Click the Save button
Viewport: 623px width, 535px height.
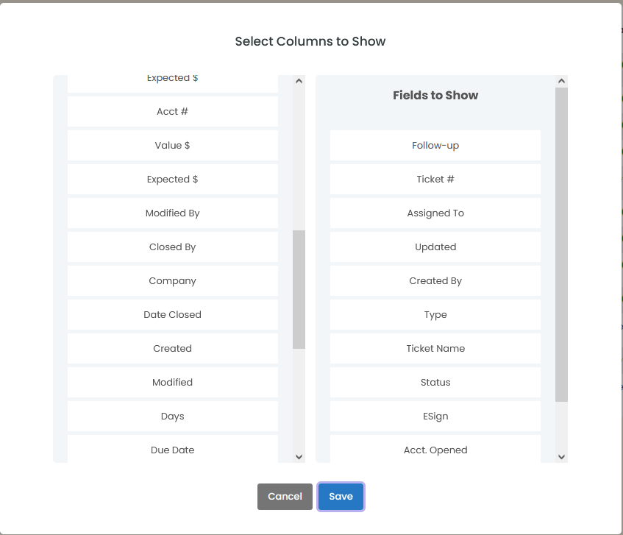pos(341,497)
